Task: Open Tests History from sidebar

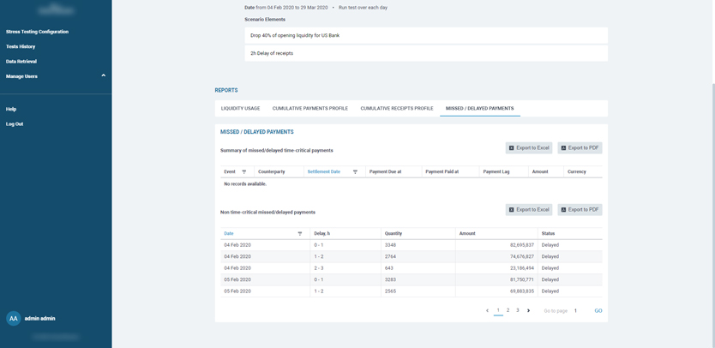Action: [x=21, y=46]
